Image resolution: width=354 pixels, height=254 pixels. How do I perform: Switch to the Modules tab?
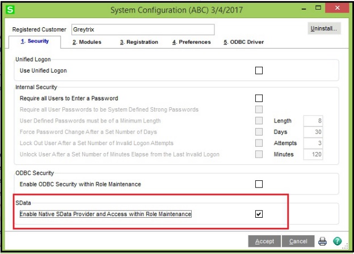point(87,42)
